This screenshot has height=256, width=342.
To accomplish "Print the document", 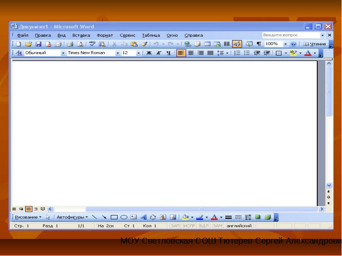I will pos(70,44).
